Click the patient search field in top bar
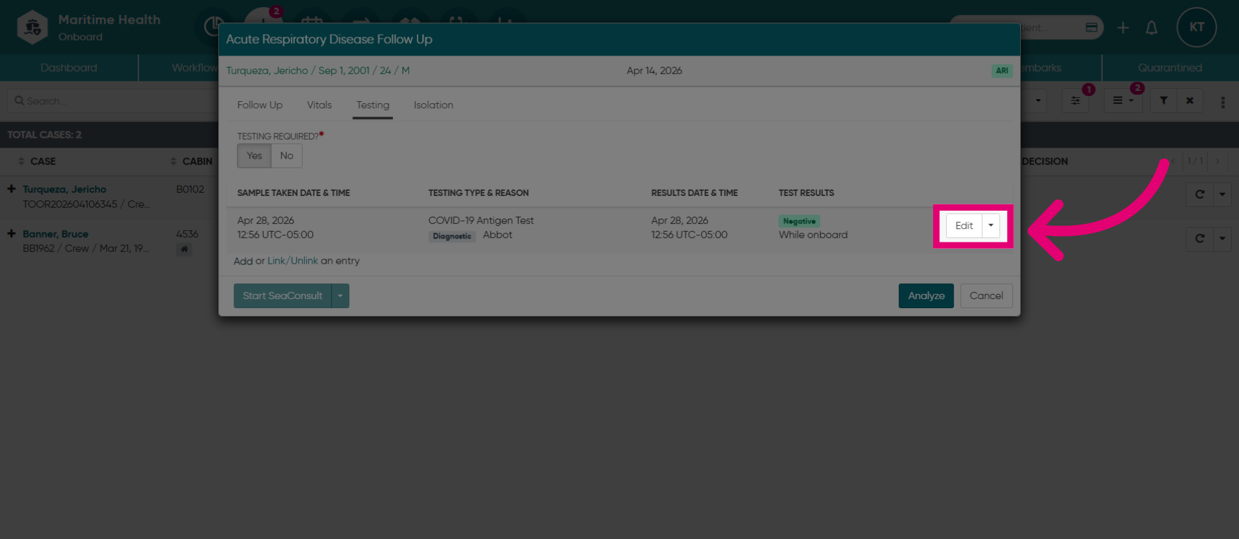 1026,28
